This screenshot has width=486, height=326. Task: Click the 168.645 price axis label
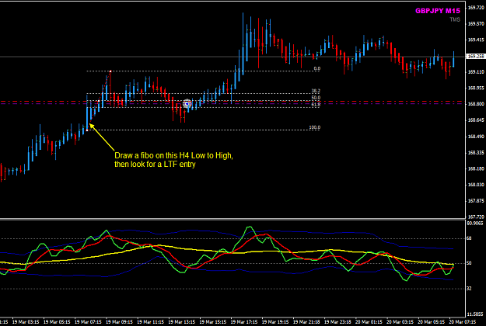tap(476, 120)
